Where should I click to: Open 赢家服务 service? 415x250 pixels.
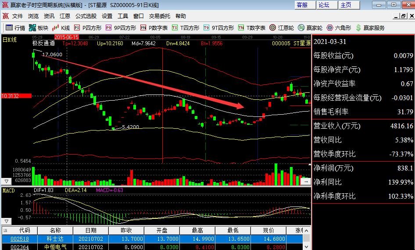370,28
